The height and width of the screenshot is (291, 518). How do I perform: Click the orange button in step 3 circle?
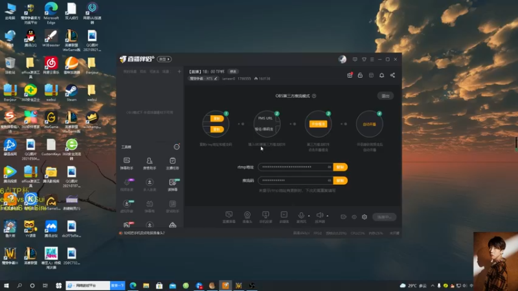[318, 124]
